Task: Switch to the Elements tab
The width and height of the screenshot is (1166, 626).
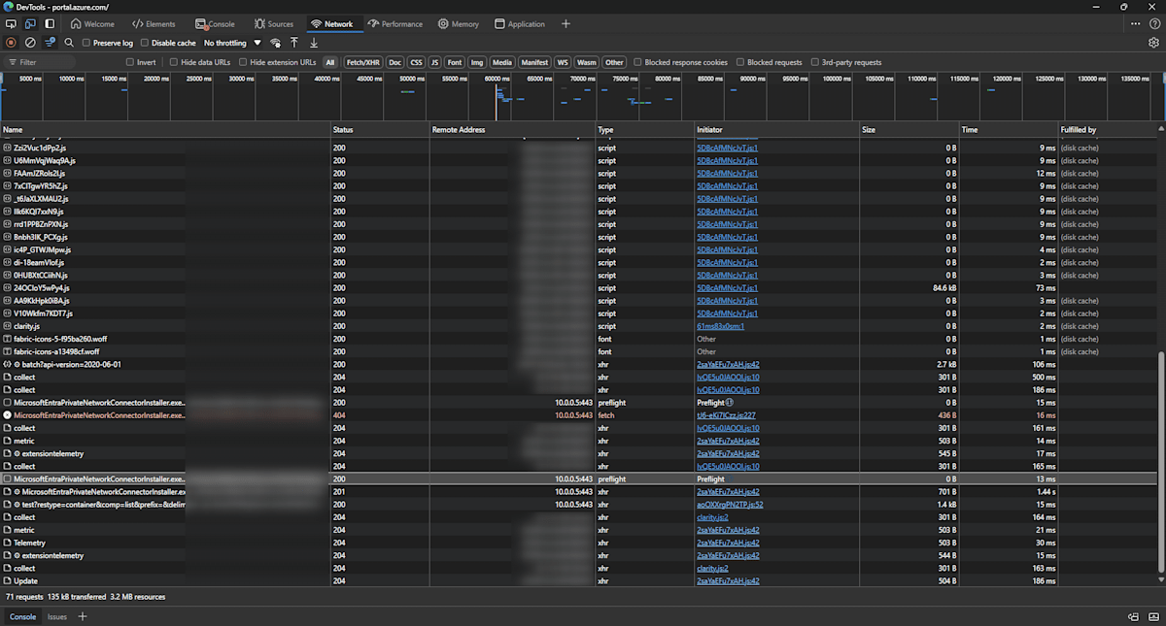Action: [154, 23]
